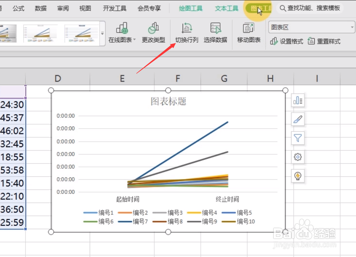Switch to 公式 tab
The width and height of the screenshot is (356, 257).
[x=18, y=8]
